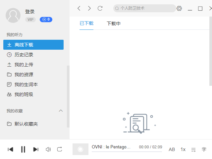Select 离线下载 in the sidebar

[33, 45]
